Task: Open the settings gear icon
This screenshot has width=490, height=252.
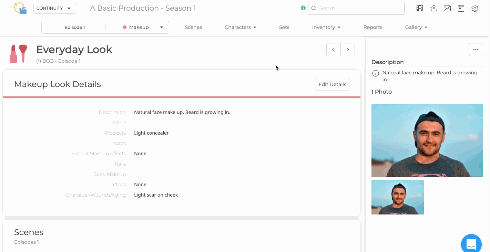Action: [x=475, y=8]
